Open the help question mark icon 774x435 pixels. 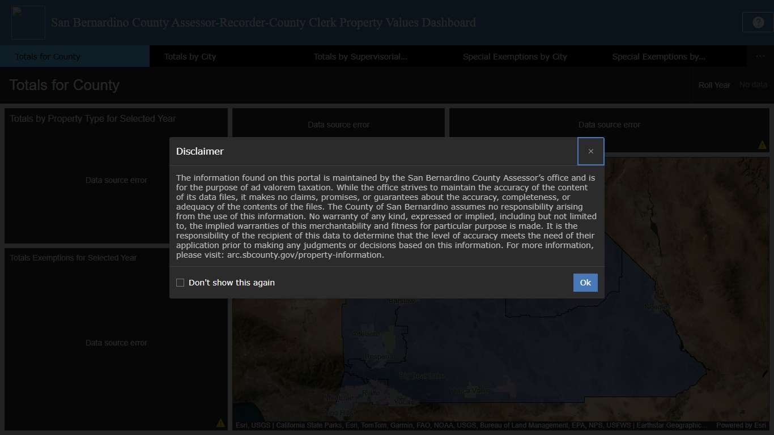coord(758,22)
